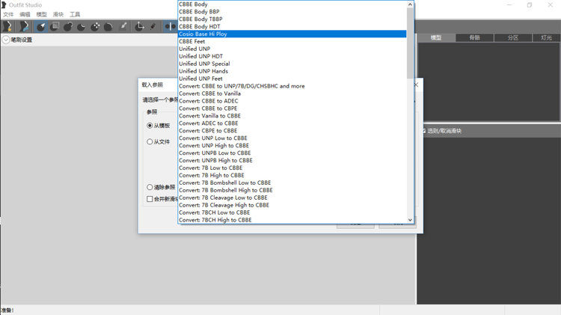
Task: Pick the Move brush four-arrow icon
Action: click(95, 26)
